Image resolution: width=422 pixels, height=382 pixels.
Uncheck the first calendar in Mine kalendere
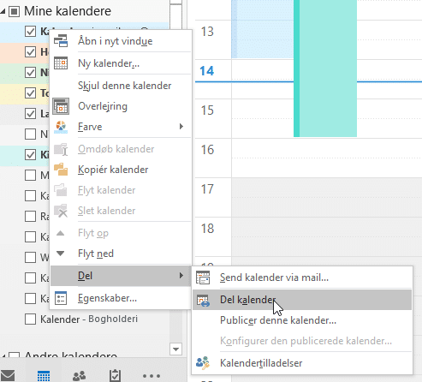[x=30, y=32]
